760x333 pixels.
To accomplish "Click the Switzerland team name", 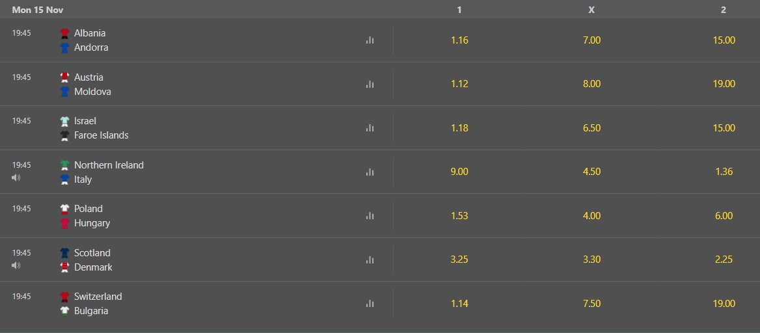I will tap(98, 296).
